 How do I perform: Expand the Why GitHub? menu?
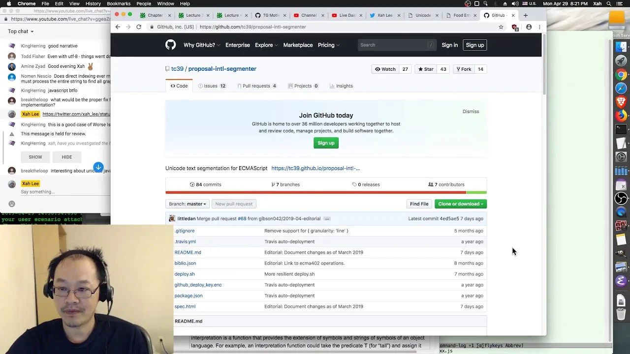(x=201, y=45)
